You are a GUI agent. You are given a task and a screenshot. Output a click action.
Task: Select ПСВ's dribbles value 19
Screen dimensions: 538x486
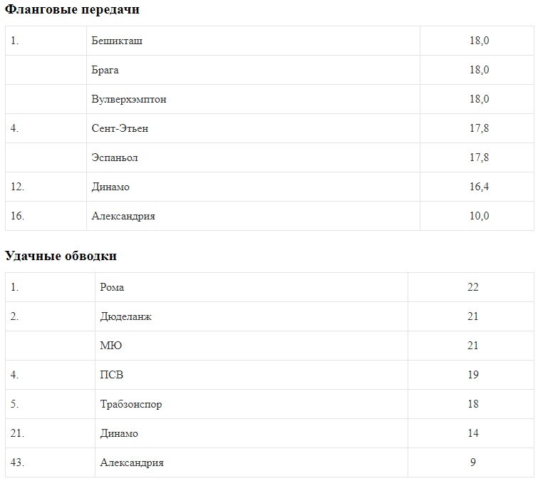[x=472, y=375]
